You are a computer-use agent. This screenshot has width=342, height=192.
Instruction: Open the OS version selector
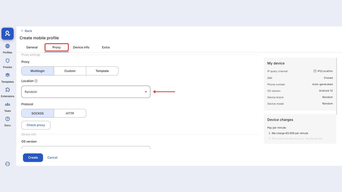click(x=85, y=147)
